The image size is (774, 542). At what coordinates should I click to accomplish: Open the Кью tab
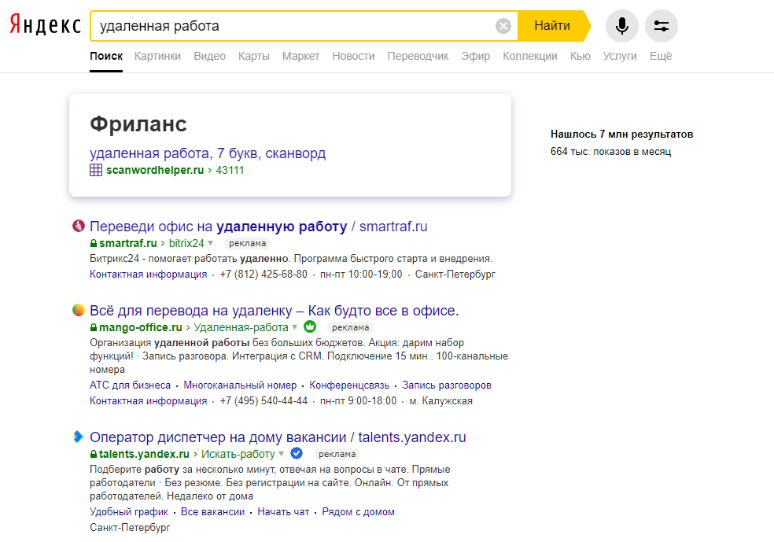pyautogui.click(x=580, y=57)
